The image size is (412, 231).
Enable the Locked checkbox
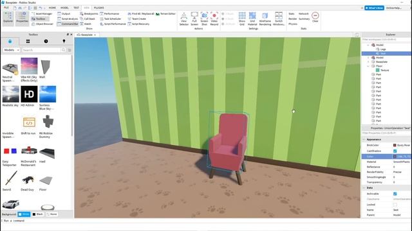pyautogui.click(x=395, y=205)
